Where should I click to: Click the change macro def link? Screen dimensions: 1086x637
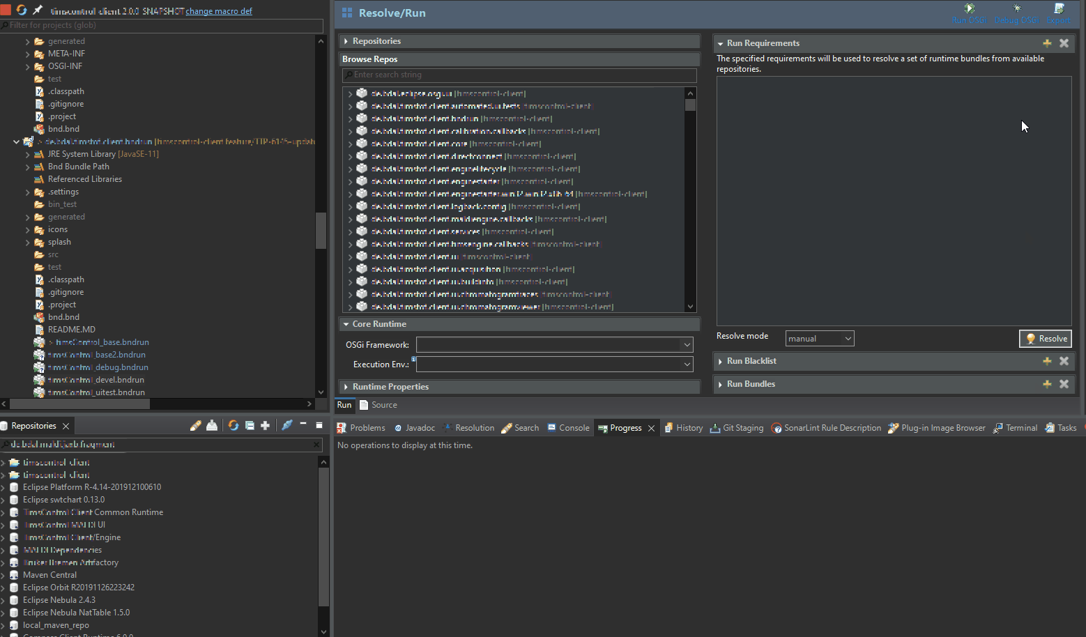(219, 11)
